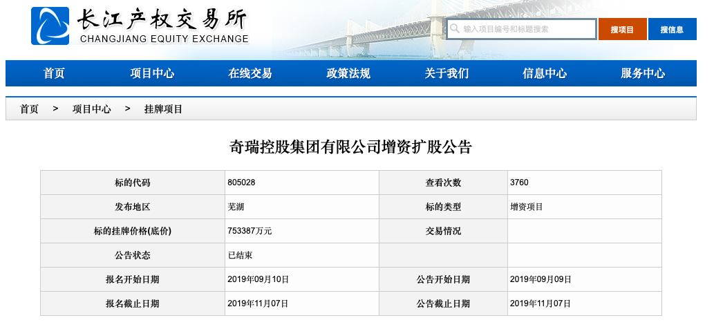Viewport: 714px width, 327px height.
Task: Click the 标的类型 label cell
Action: click(x=444, y=207)
